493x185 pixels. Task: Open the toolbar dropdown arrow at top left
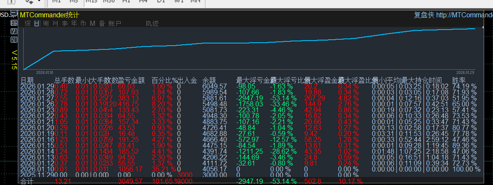pos(39,1)
